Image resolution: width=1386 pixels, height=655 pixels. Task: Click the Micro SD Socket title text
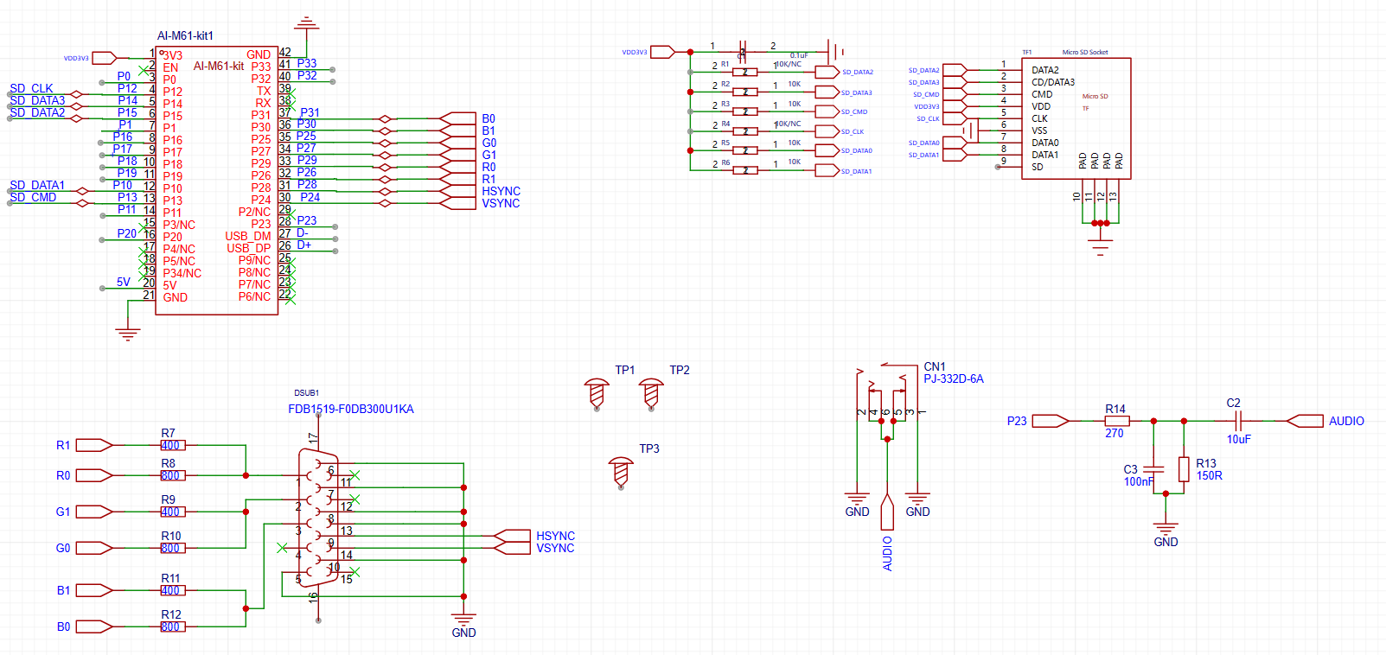pos(1085,52)
